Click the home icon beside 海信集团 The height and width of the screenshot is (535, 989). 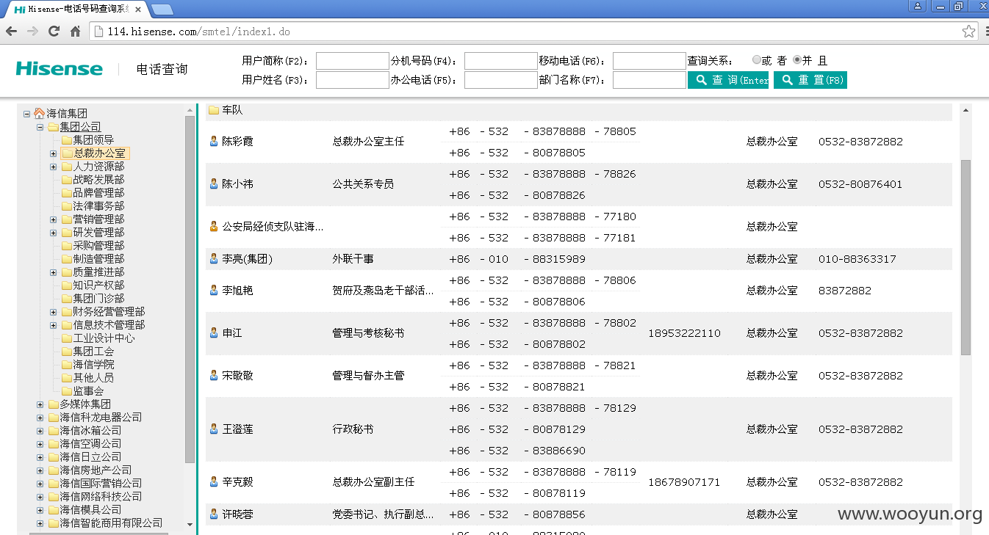coord(39,114)
